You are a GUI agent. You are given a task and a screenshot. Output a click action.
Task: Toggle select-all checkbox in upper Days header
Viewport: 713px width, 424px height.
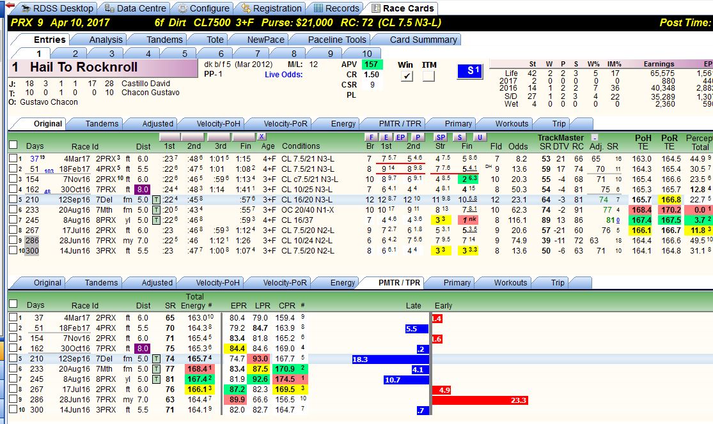[x=13, y=145]
